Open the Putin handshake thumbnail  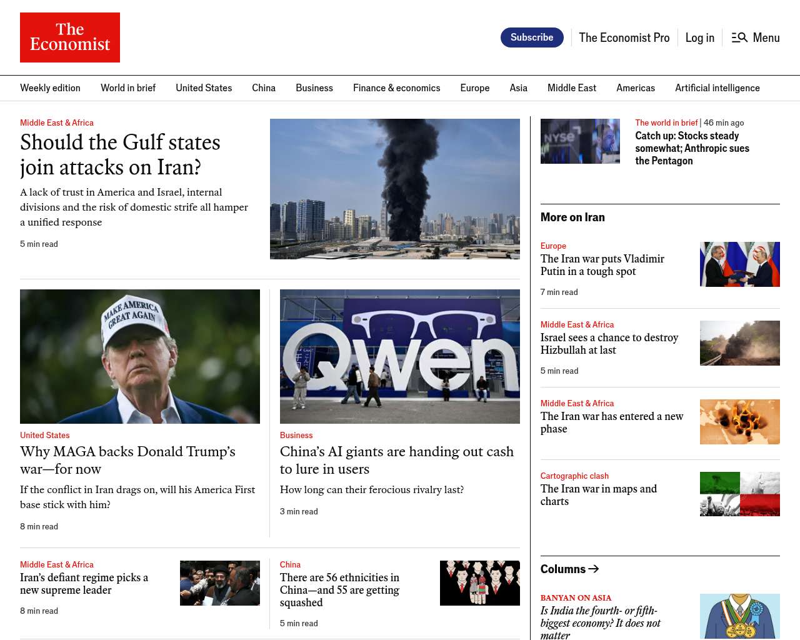point(739,264)
